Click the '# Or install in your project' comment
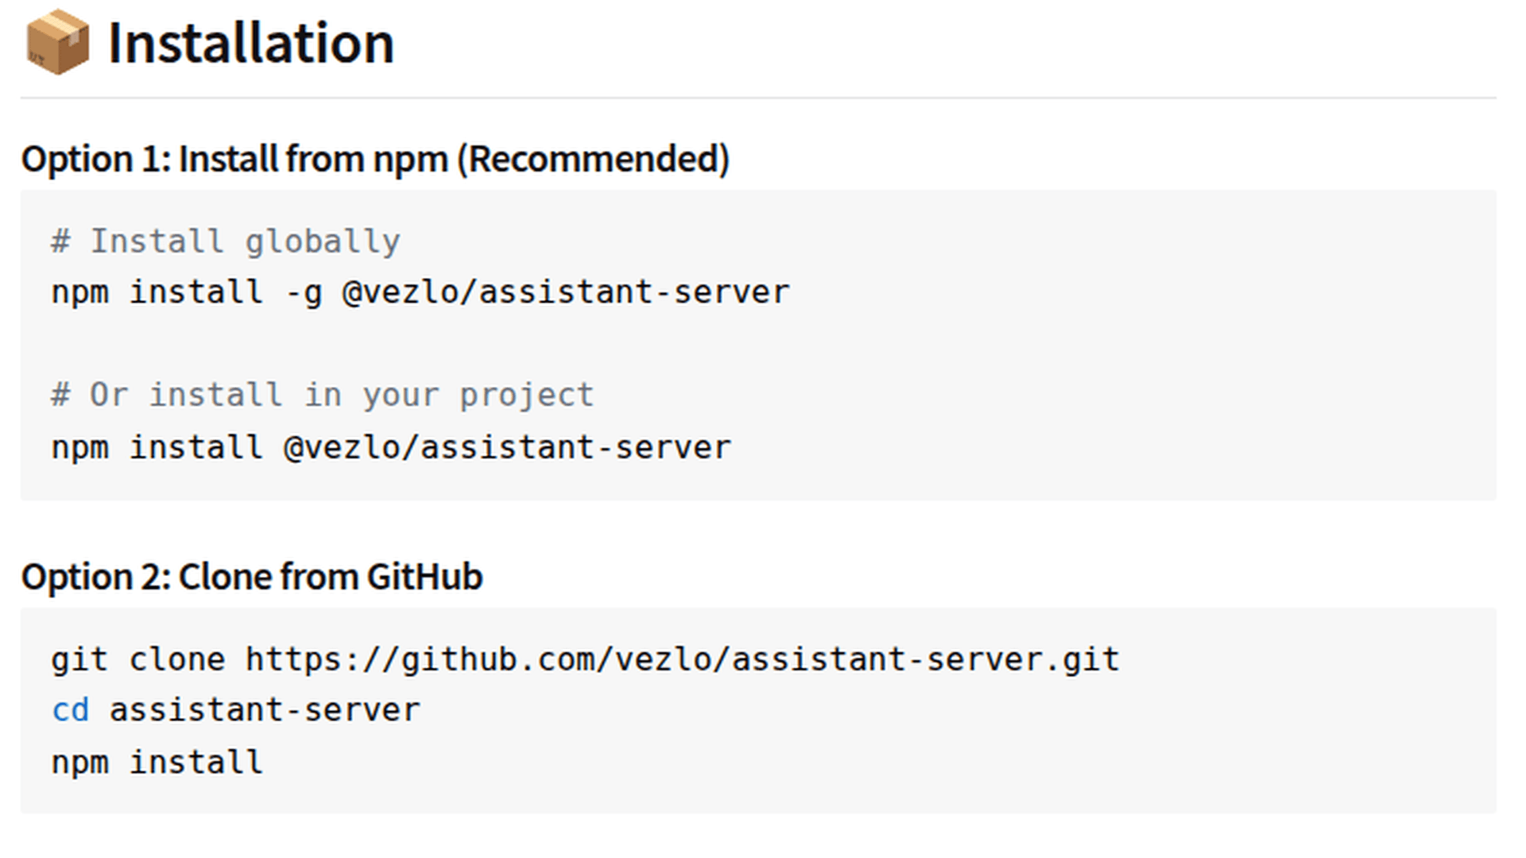 (323, 395)
